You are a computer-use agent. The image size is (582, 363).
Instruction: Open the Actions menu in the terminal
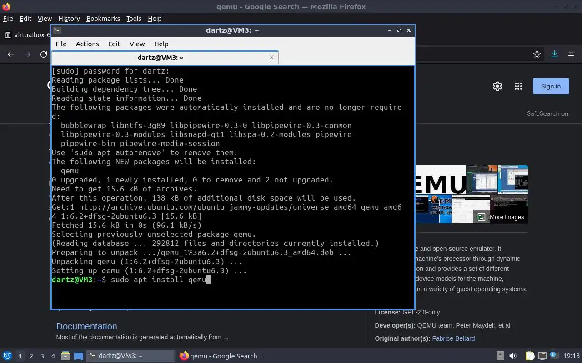click(x=87, y=44)
